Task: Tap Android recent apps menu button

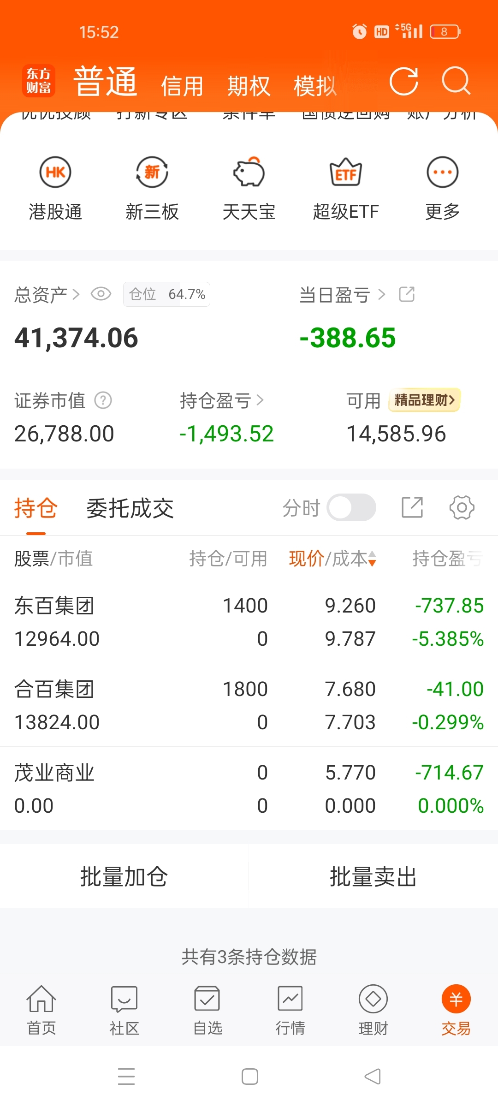Action: pyautogui.click(x=126, y=1077)
